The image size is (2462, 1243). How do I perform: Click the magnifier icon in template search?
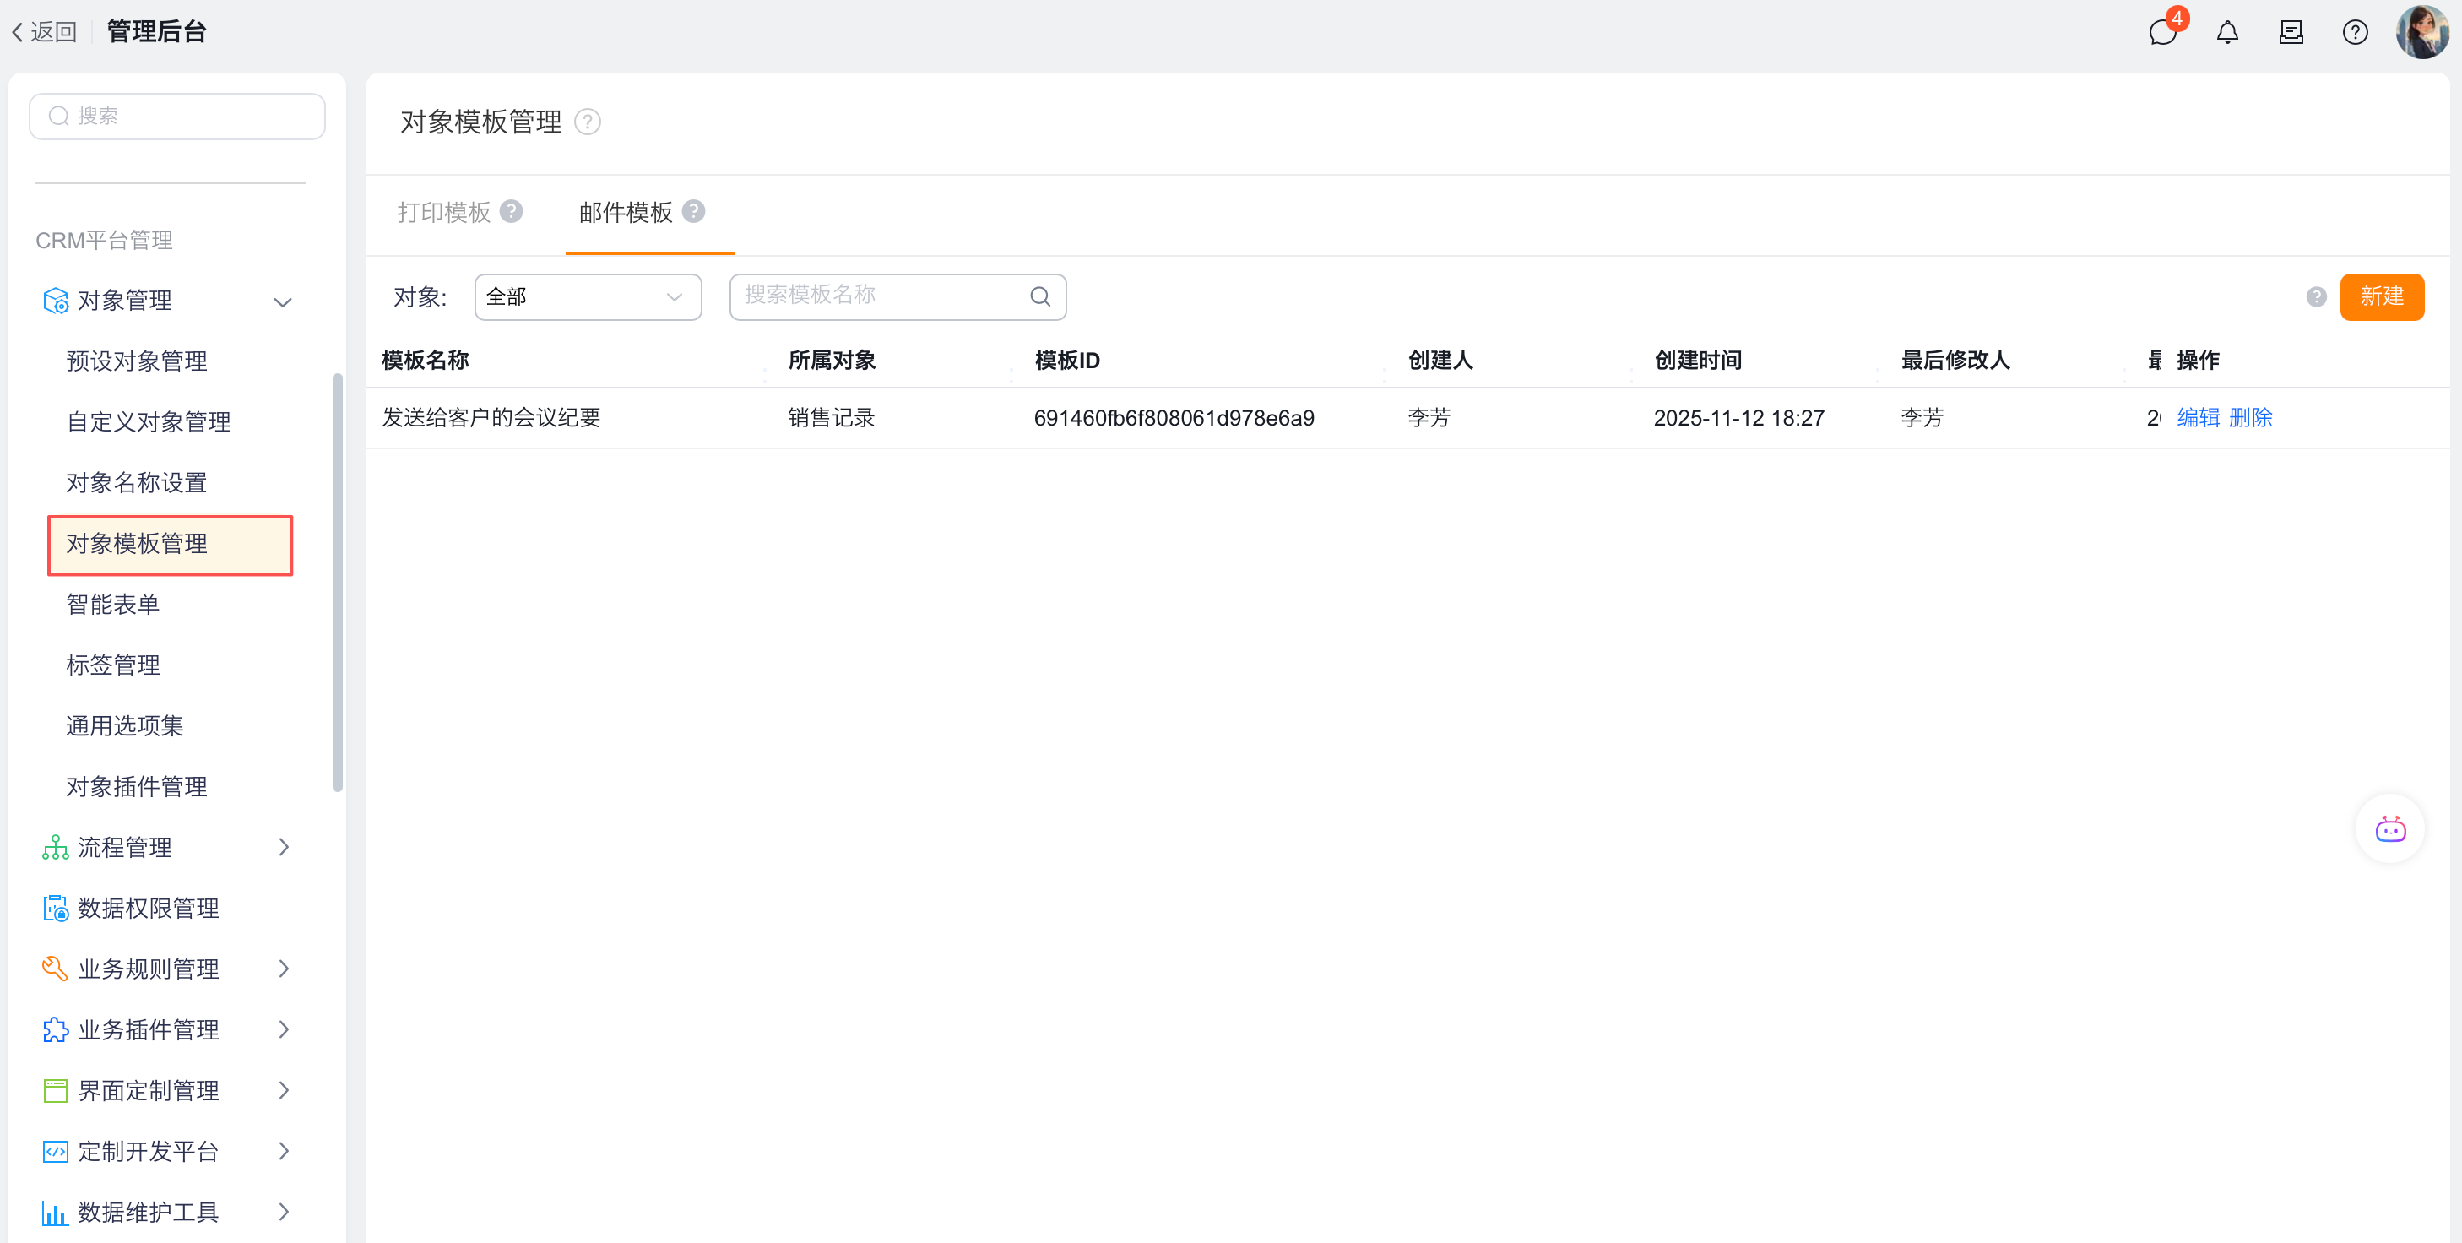coord(1040,296)
